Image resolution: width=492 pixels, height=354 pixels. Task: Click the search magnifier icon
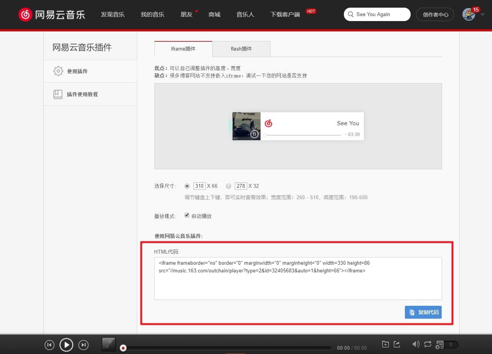pos(350,15)
